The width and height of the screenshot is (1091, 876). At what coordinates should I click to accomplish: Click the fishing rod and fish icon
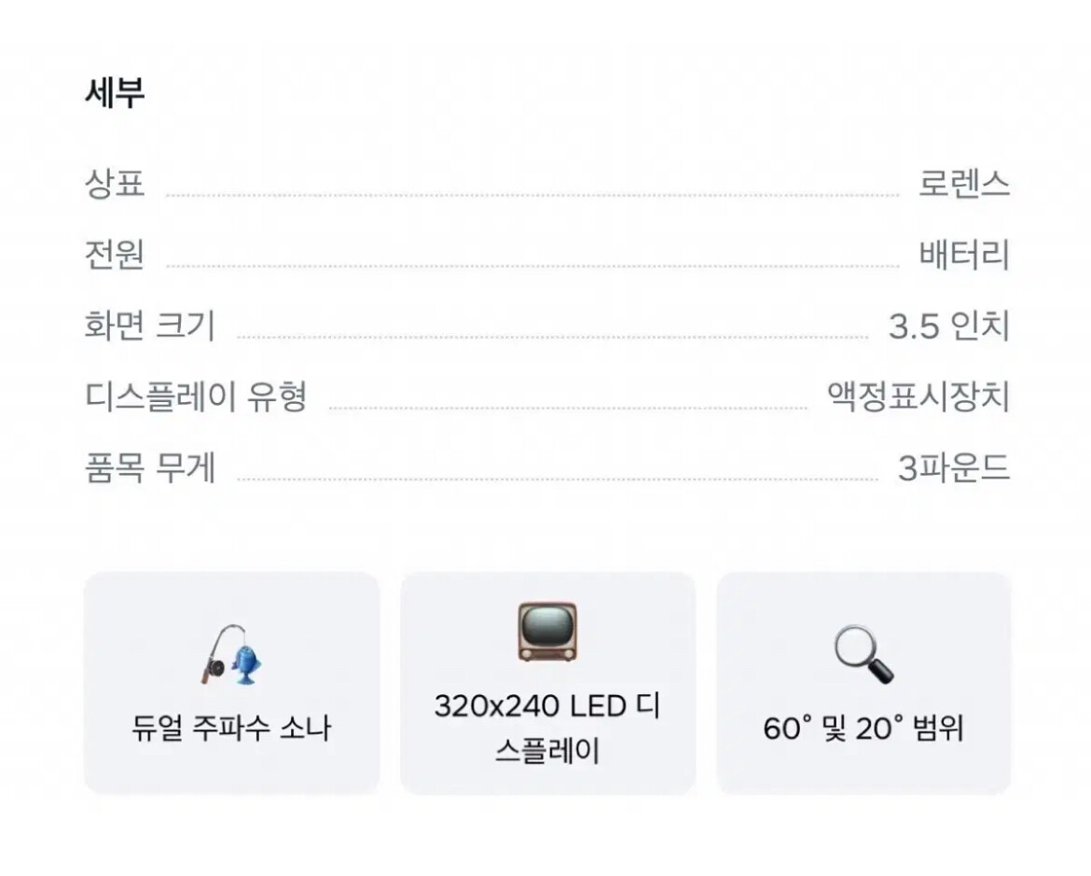click(x=231, y=655)
